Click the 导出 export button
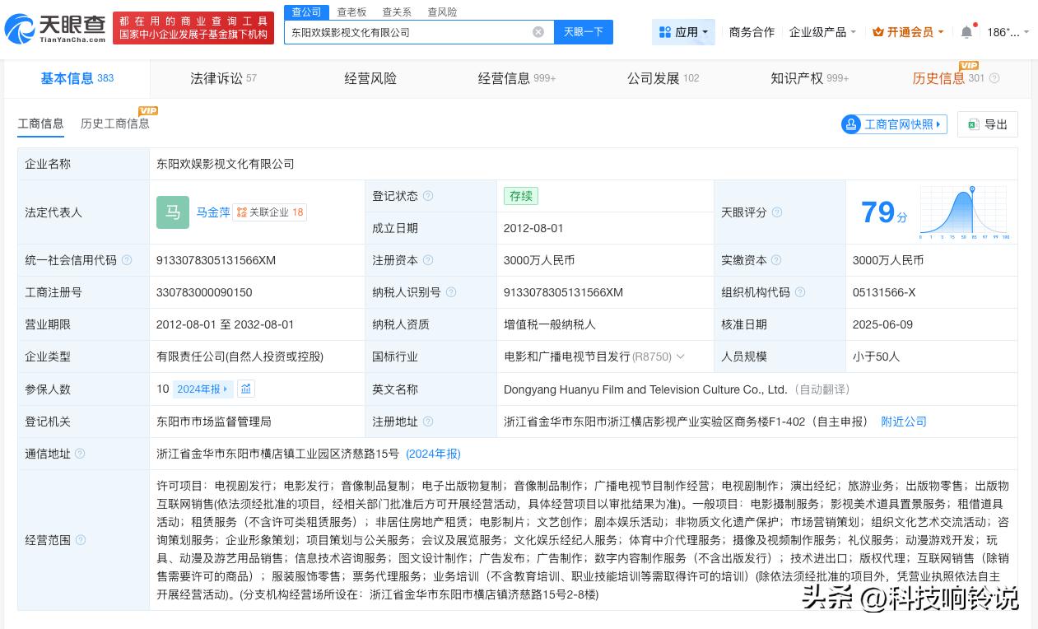 point(988,124)
